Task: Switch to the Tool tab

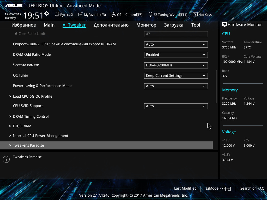Action: [196, 25]
